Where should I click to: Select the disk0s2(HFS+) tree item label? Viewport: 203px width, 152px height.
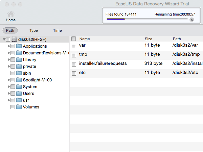point(32,40)
